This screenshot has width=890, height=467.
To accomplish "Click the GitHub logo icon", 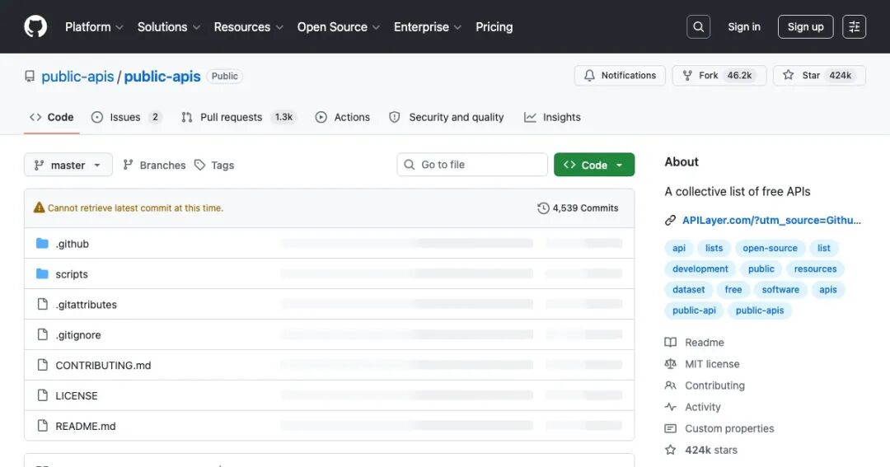I will [35, 27].
